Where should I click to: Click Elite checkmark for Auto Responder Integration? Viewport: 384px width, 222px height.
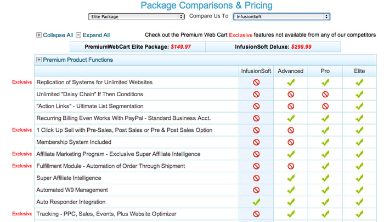pyautogui.click(x=359, y=202)
